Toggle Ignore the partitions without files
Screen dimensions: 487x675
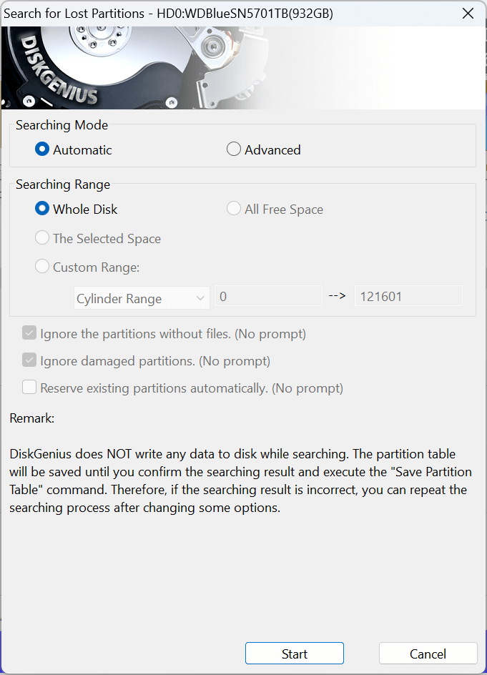tap(29, 334)
